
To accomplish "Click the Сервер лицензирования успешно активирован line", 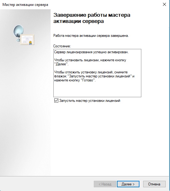I will pyautogui.click(x=91, y=52).
